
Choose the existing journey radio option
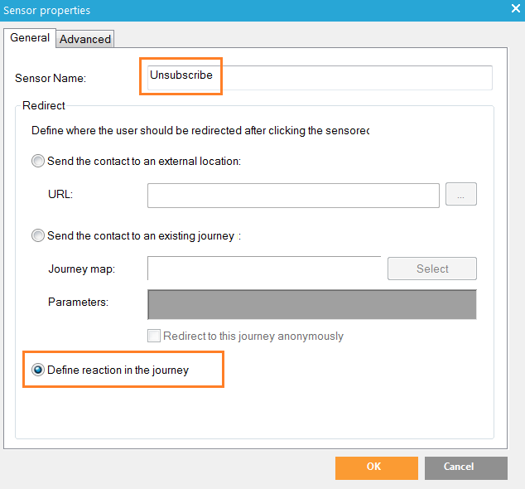(x=38, y=235)
